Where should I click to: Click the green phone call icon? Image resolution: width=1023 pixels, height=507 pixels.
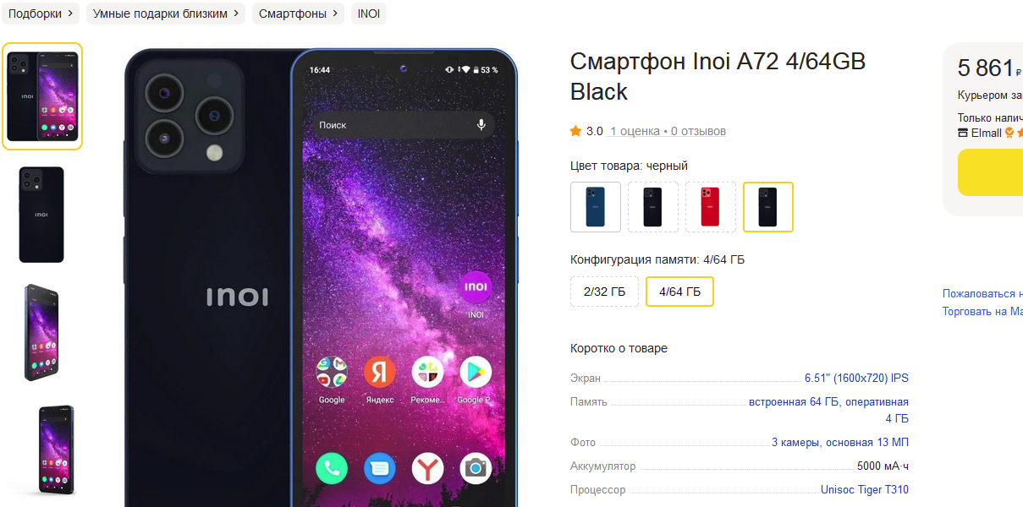(x=332, y=468)
